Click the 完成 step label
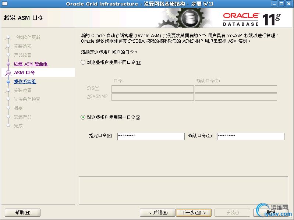This screenshot has width=294, height=220. [x=18, y=126]
